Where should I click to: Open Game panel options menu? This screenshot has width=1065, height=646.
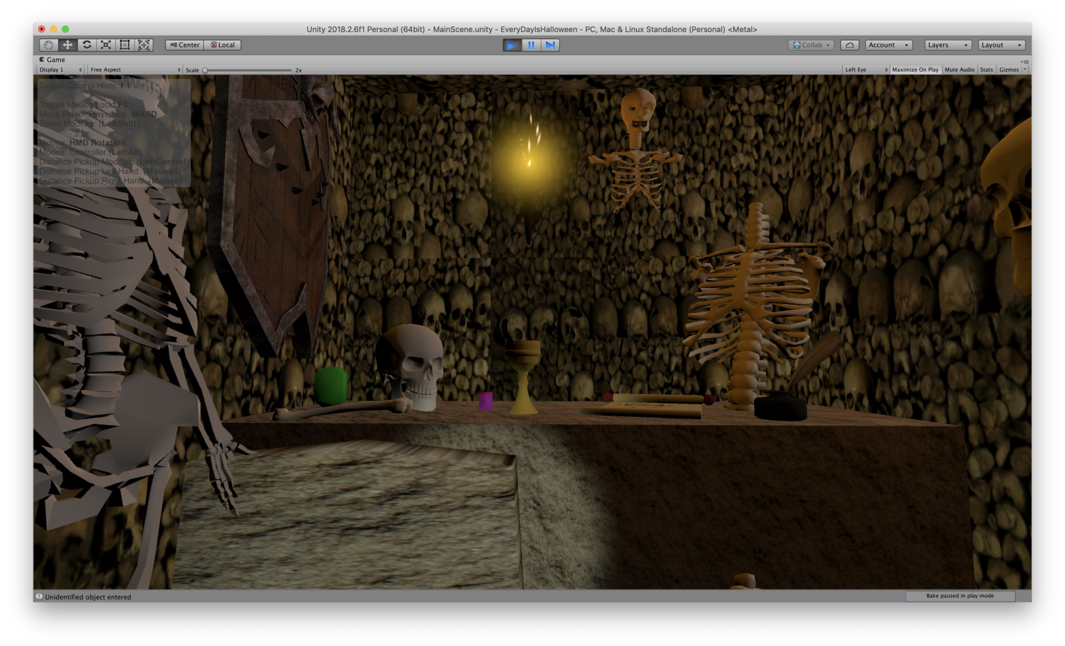[x=1025, y=61]
